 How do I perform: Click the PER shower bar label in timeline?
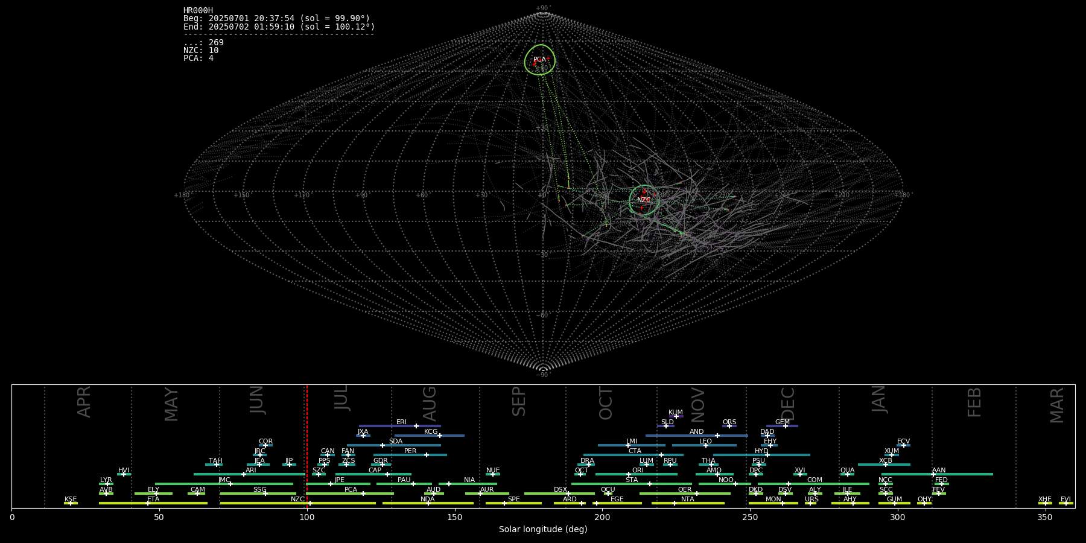[410, 451]
